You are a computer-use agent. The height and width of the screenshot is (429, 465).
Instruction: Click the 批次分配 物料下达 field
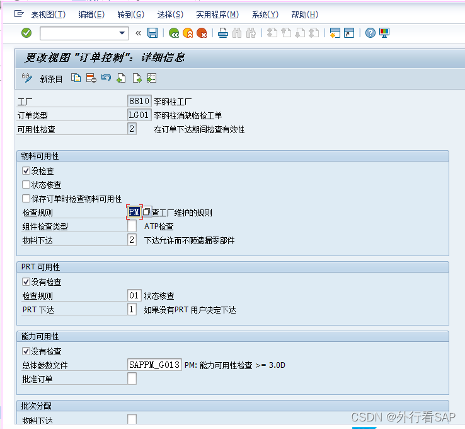pyautogui.click(x=132, y=419)
